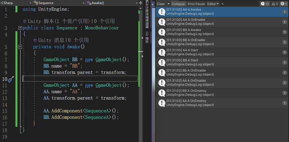
Task: Click the count badge on 'AA A OnDestroy' row
Action: (x=284, y=103)
